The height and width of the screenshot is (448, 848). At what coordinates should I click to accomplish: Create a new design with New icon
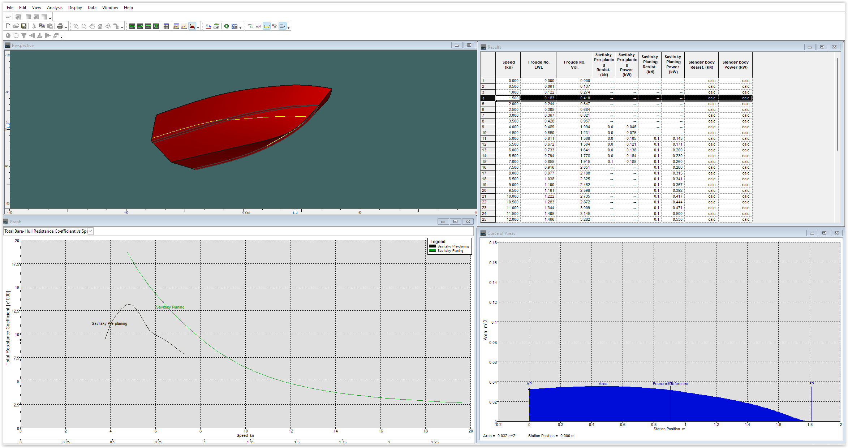tap(8, 26)
